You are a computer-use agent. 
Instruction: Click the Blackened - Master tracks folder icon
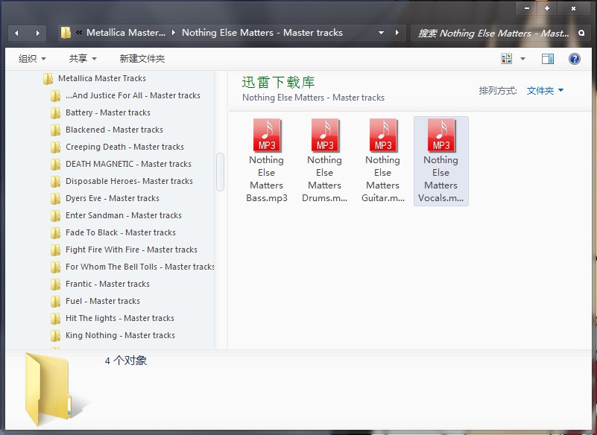pyautogui.click(x=56, y=130)
